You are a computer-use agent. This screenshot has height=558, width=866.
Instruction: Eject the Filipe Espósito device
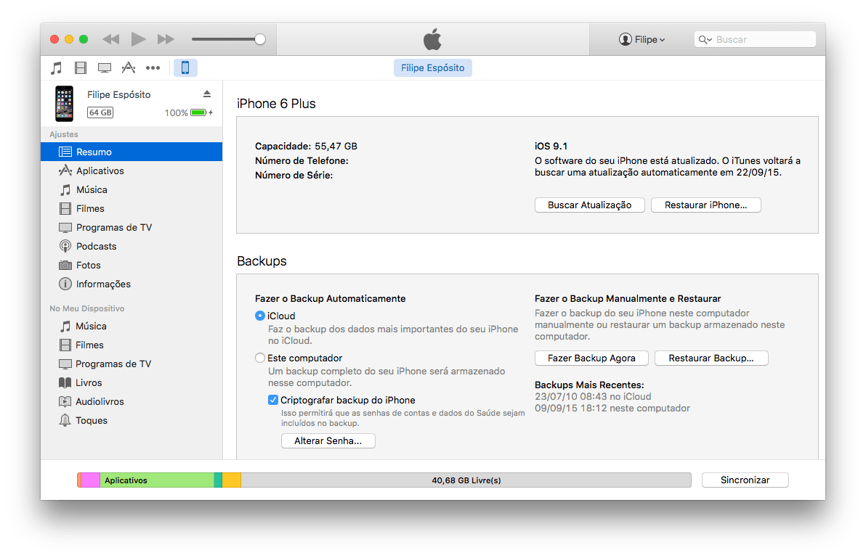[207, 94]
